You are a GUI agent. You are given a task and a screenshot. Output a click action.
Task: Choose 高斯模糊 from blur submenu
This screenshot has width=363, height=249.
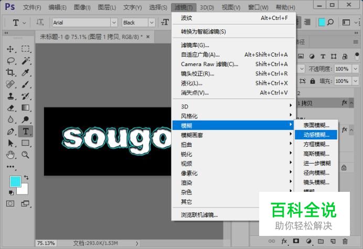point(316,154)
